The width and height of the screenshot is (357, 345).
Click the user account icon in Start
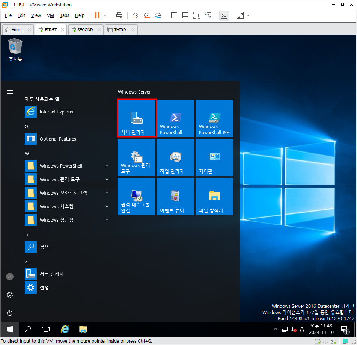9,277
